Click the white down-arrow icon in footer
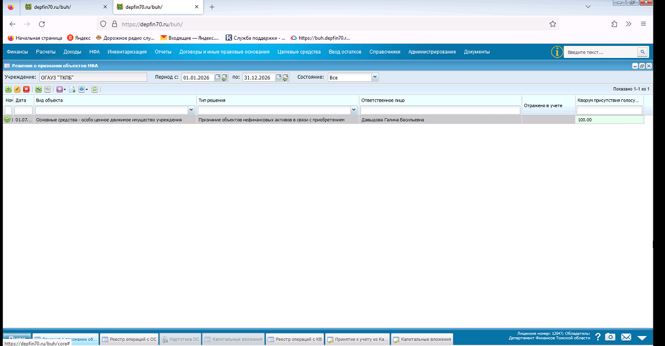Viewport: 665px width, 346px height. [642, 338]
